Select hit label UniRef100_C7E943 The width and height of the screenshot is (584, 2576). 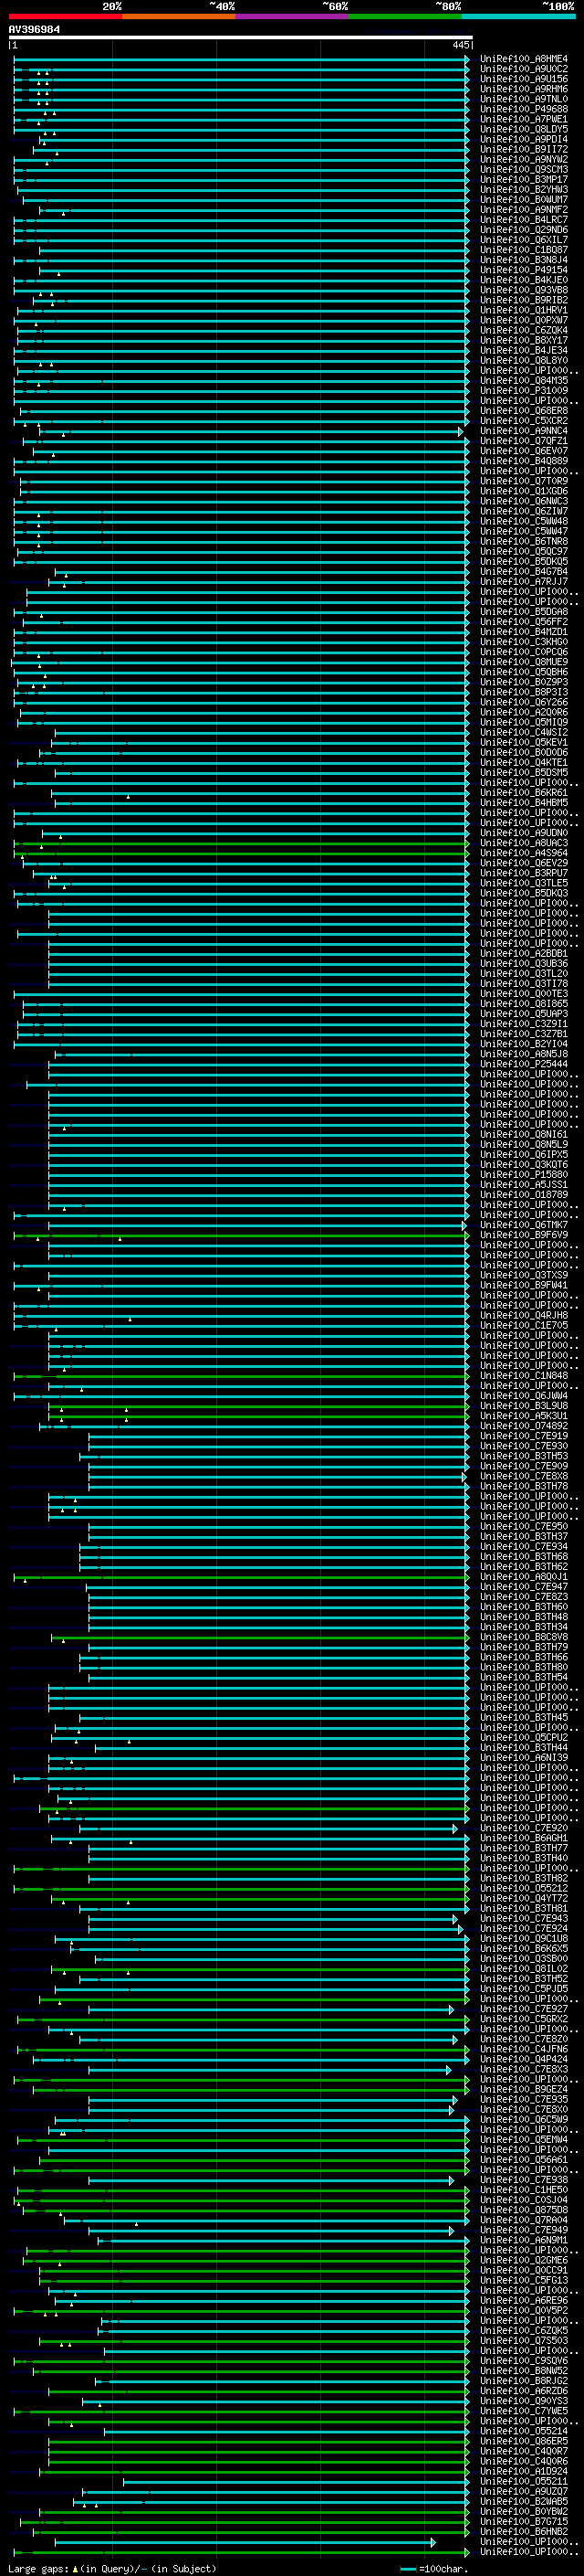(x=524, y=1919)
